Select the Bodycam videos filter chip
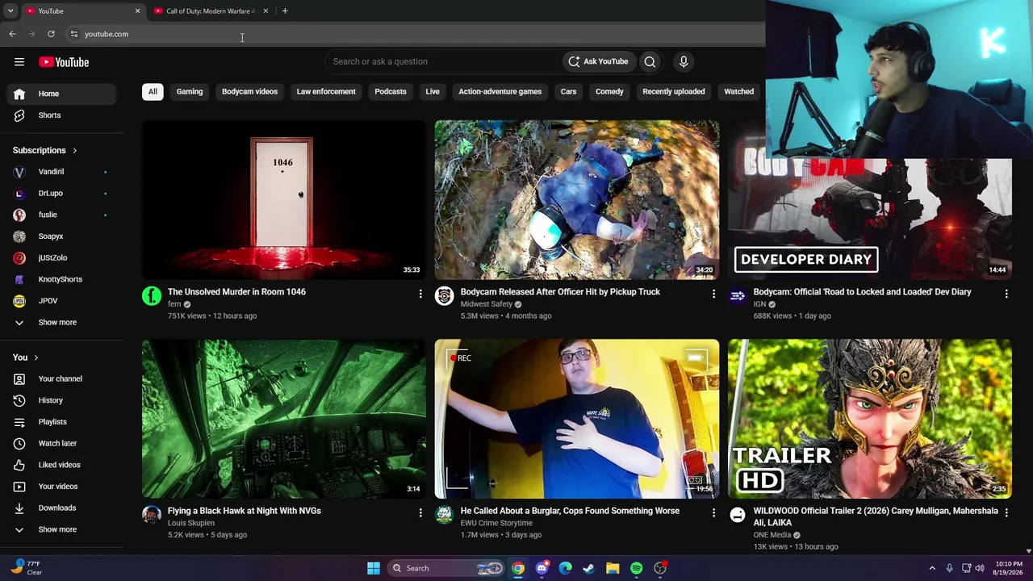This screenshot has width=1033, height=581. point(249,92)
